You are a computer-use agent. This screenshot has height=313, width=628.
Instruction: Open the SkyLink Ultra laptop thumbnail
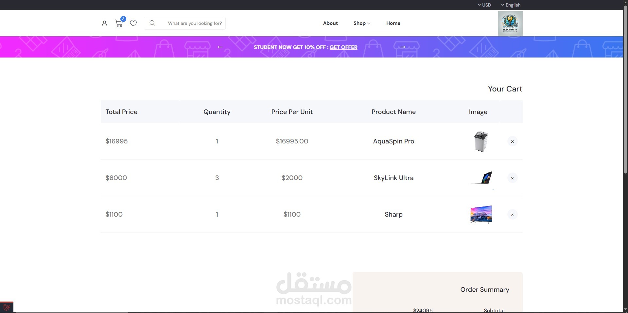[481, 178]
